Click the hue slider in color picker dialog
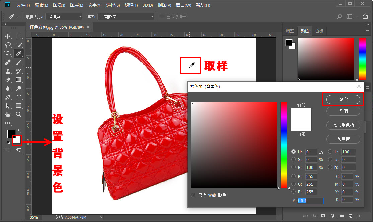373x222 pixels. coord(284,145)
